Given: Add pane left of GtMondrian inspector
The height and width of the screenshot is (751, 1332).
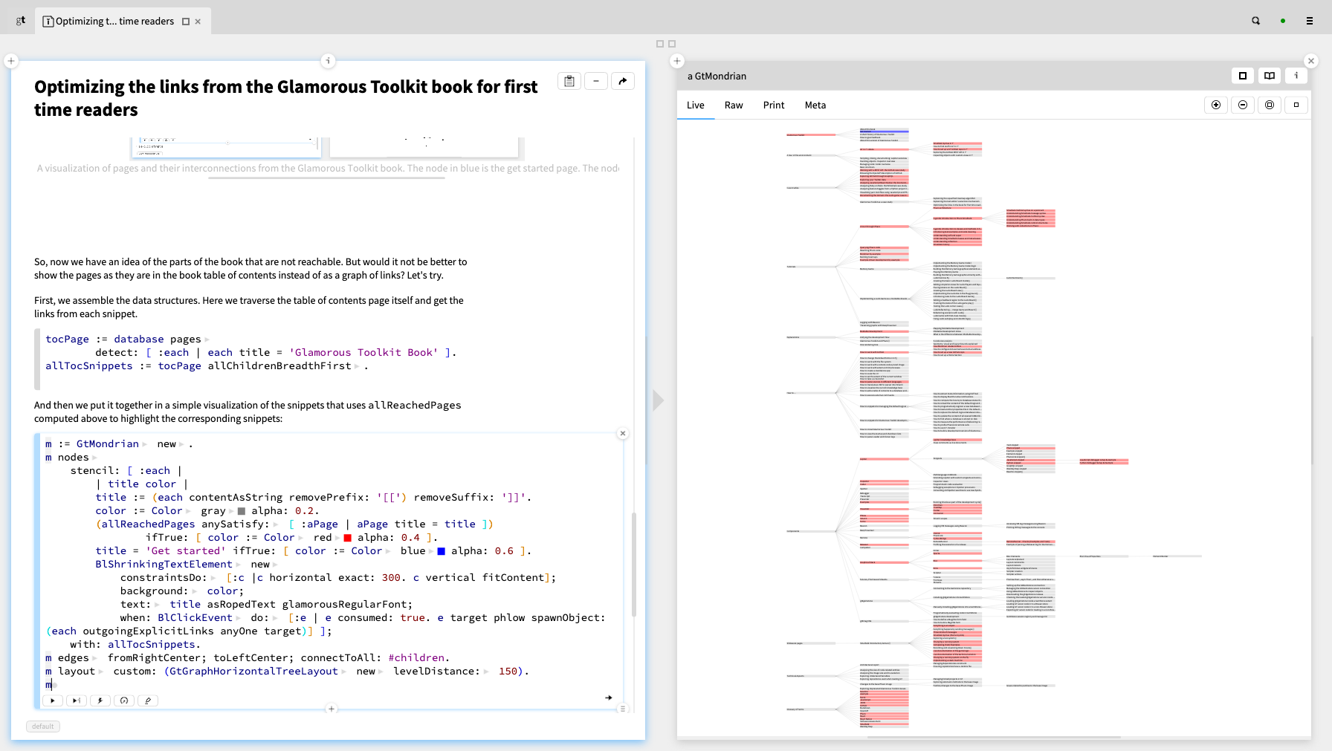Looking at the screenshot, I should tap(677, 61).
